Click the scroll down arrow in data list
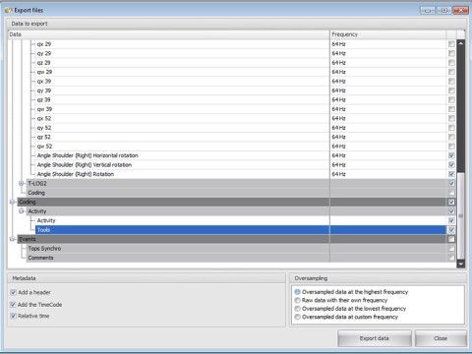 point(460,264)
